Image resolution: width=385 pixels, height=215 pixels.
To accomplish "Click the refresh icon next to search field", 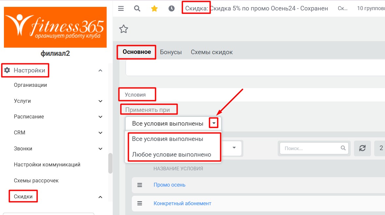I will pos(362,148).
